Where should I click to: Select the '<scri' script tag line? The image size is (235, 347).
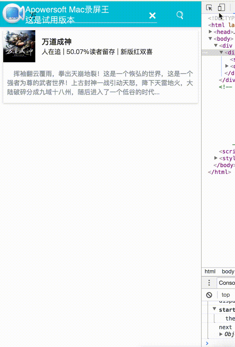pyautogui.click(x=227, y=151)
